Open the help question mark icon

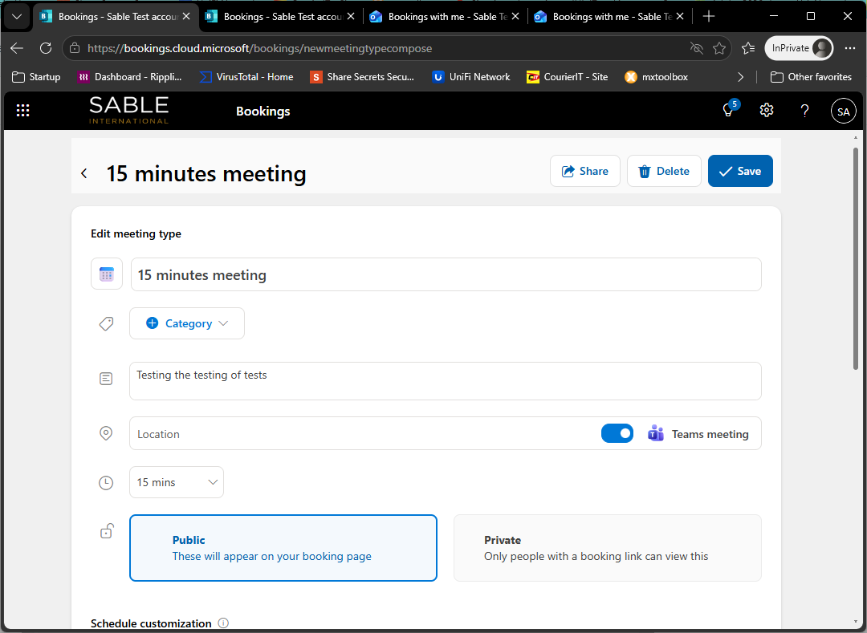[x=804, y=111]
